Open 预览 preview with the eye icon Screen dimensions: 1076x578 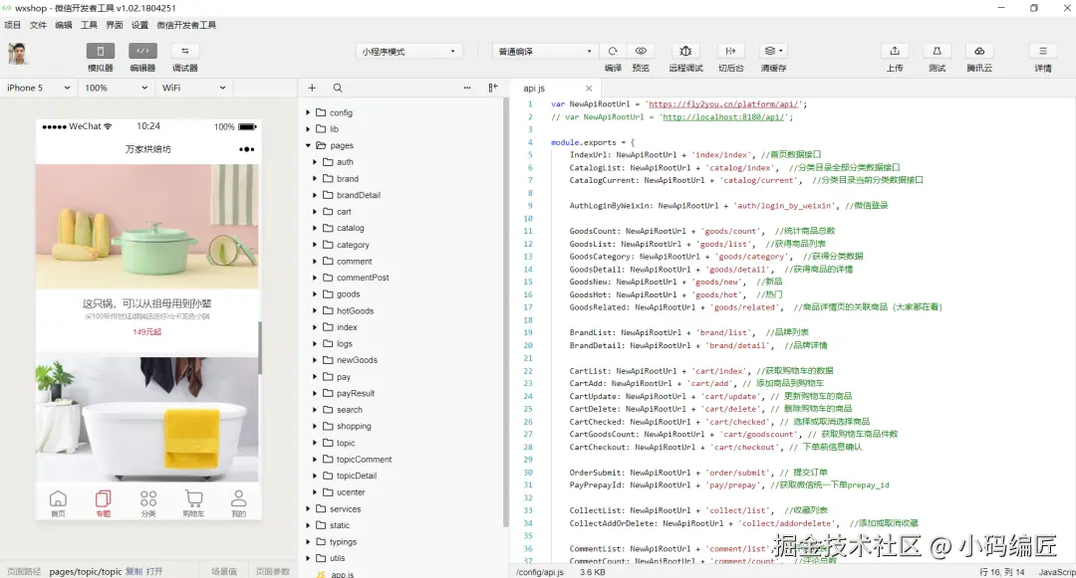coord(641,51)
